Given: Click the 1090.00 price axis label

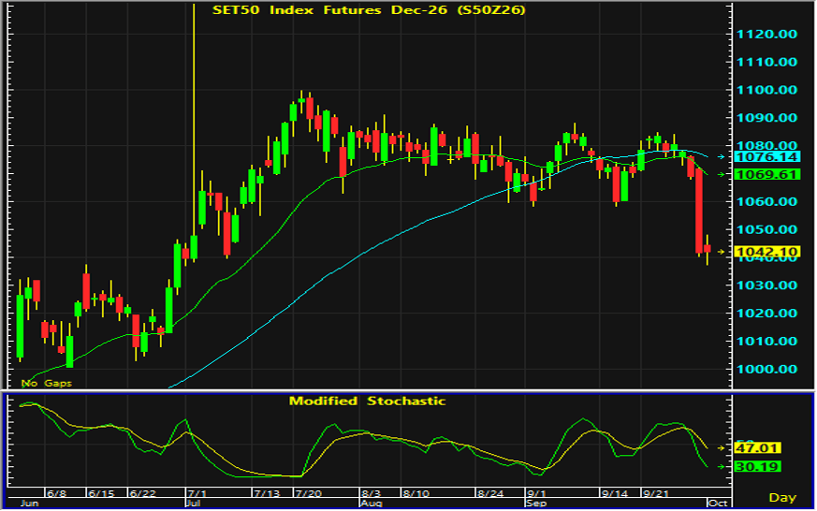Looking at the screenshot, I should coord(766,118).
